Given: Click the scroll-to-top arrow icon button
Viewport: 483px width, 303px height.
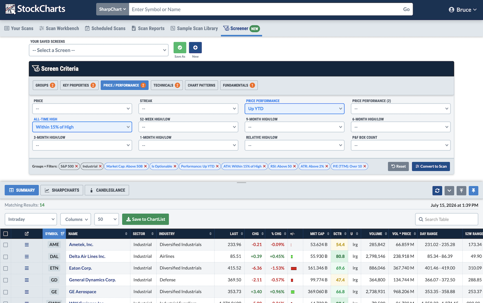Looking at the screenshot, I should [x=461, y=191].
